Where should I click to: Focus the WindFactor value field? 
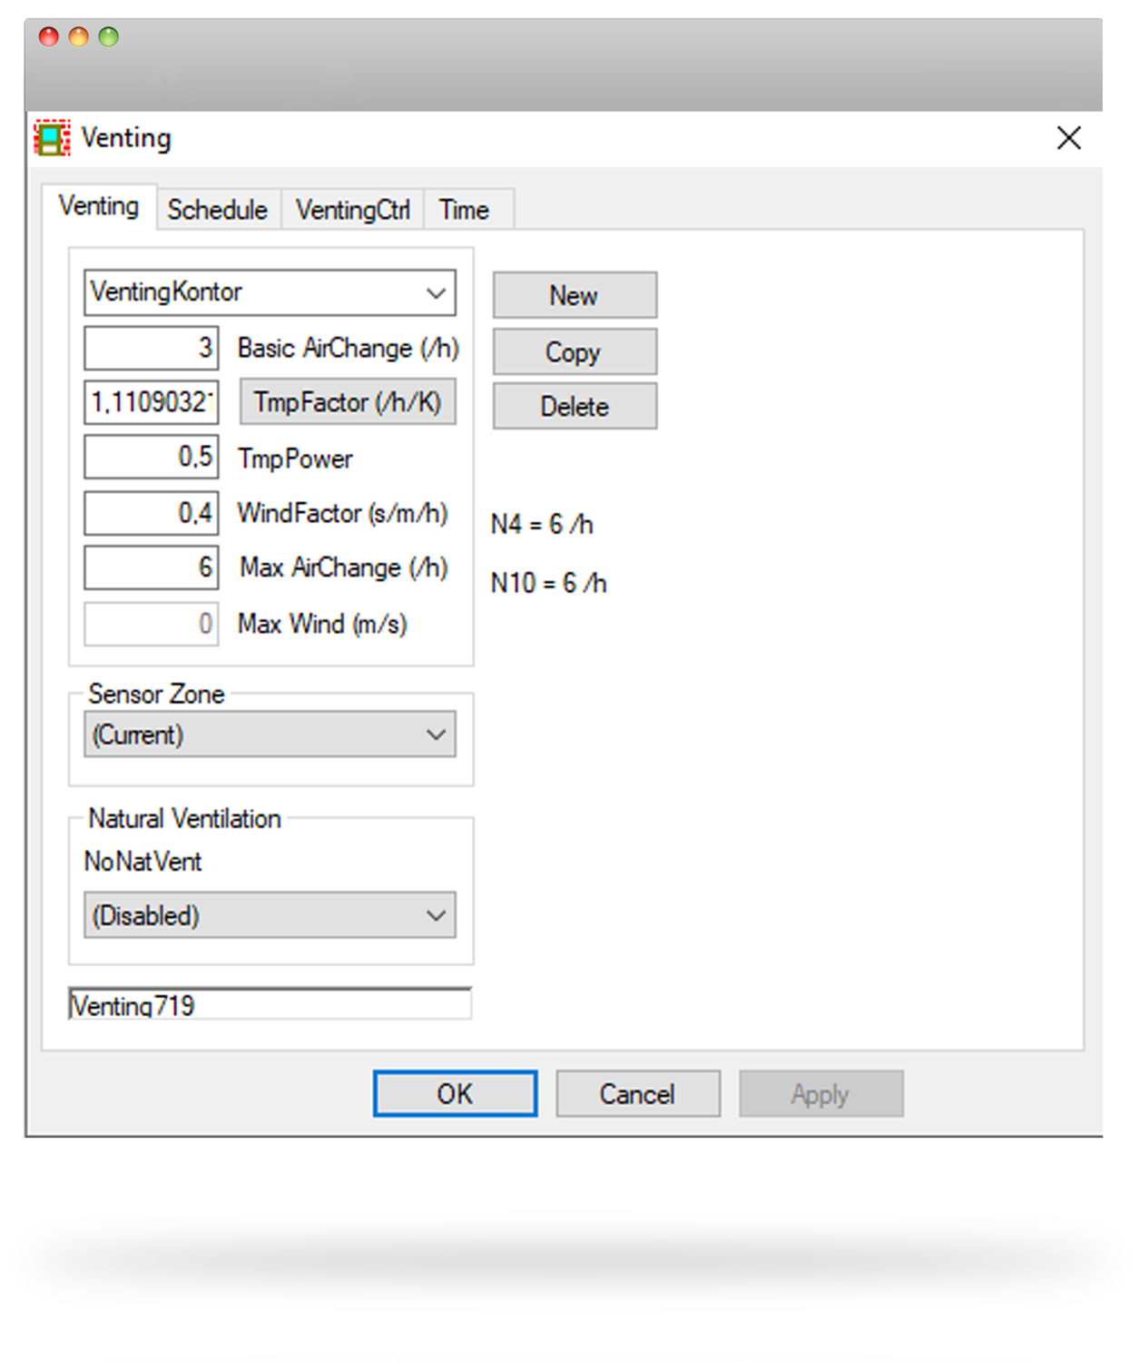[152, 514]
